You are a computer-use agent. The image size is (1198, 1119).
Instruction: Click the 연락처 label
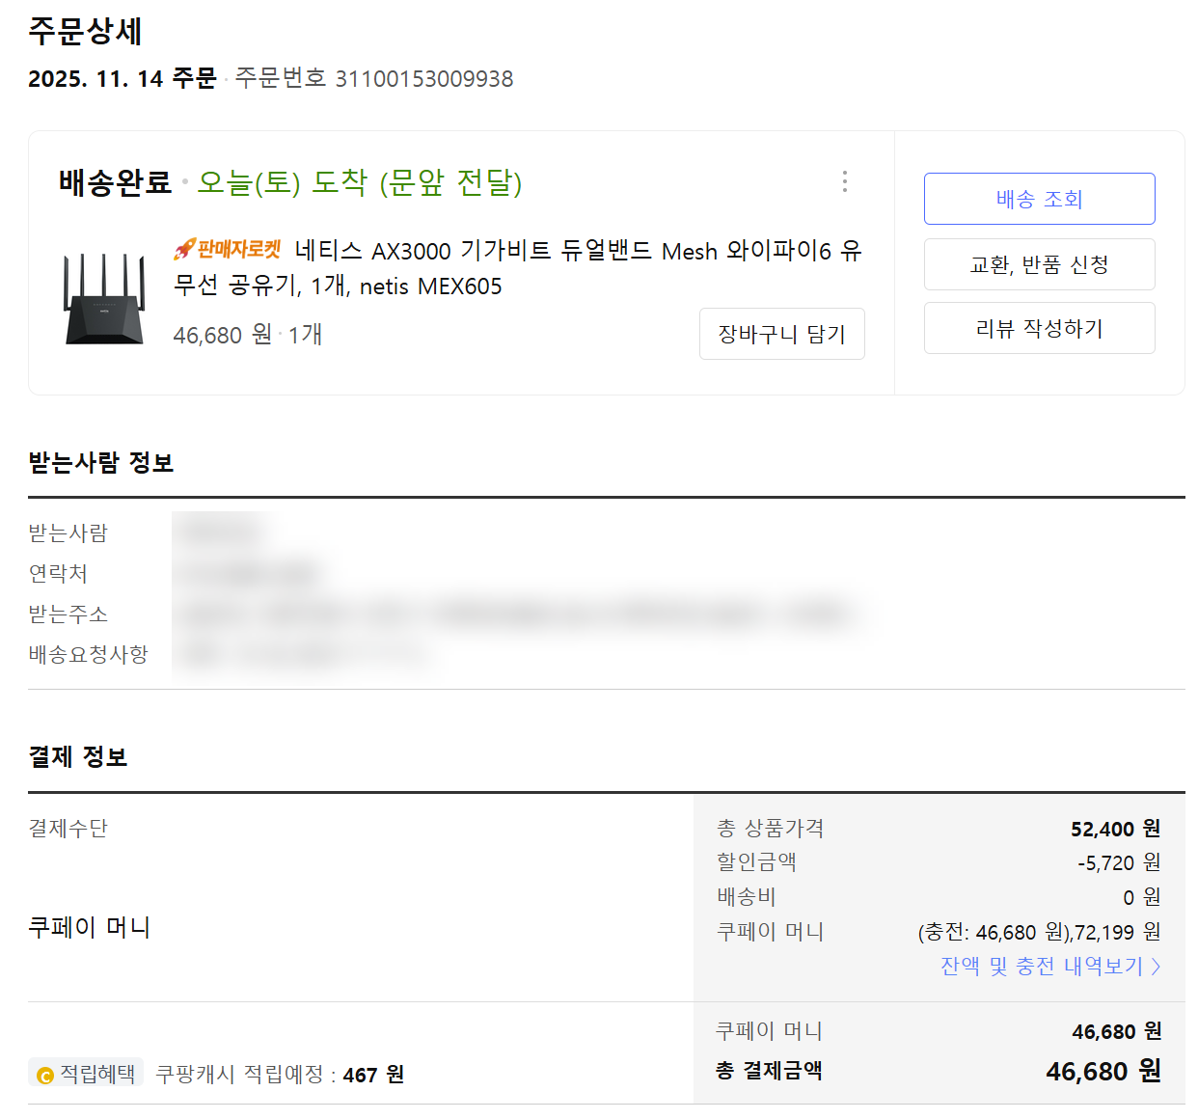coord(58,573)
